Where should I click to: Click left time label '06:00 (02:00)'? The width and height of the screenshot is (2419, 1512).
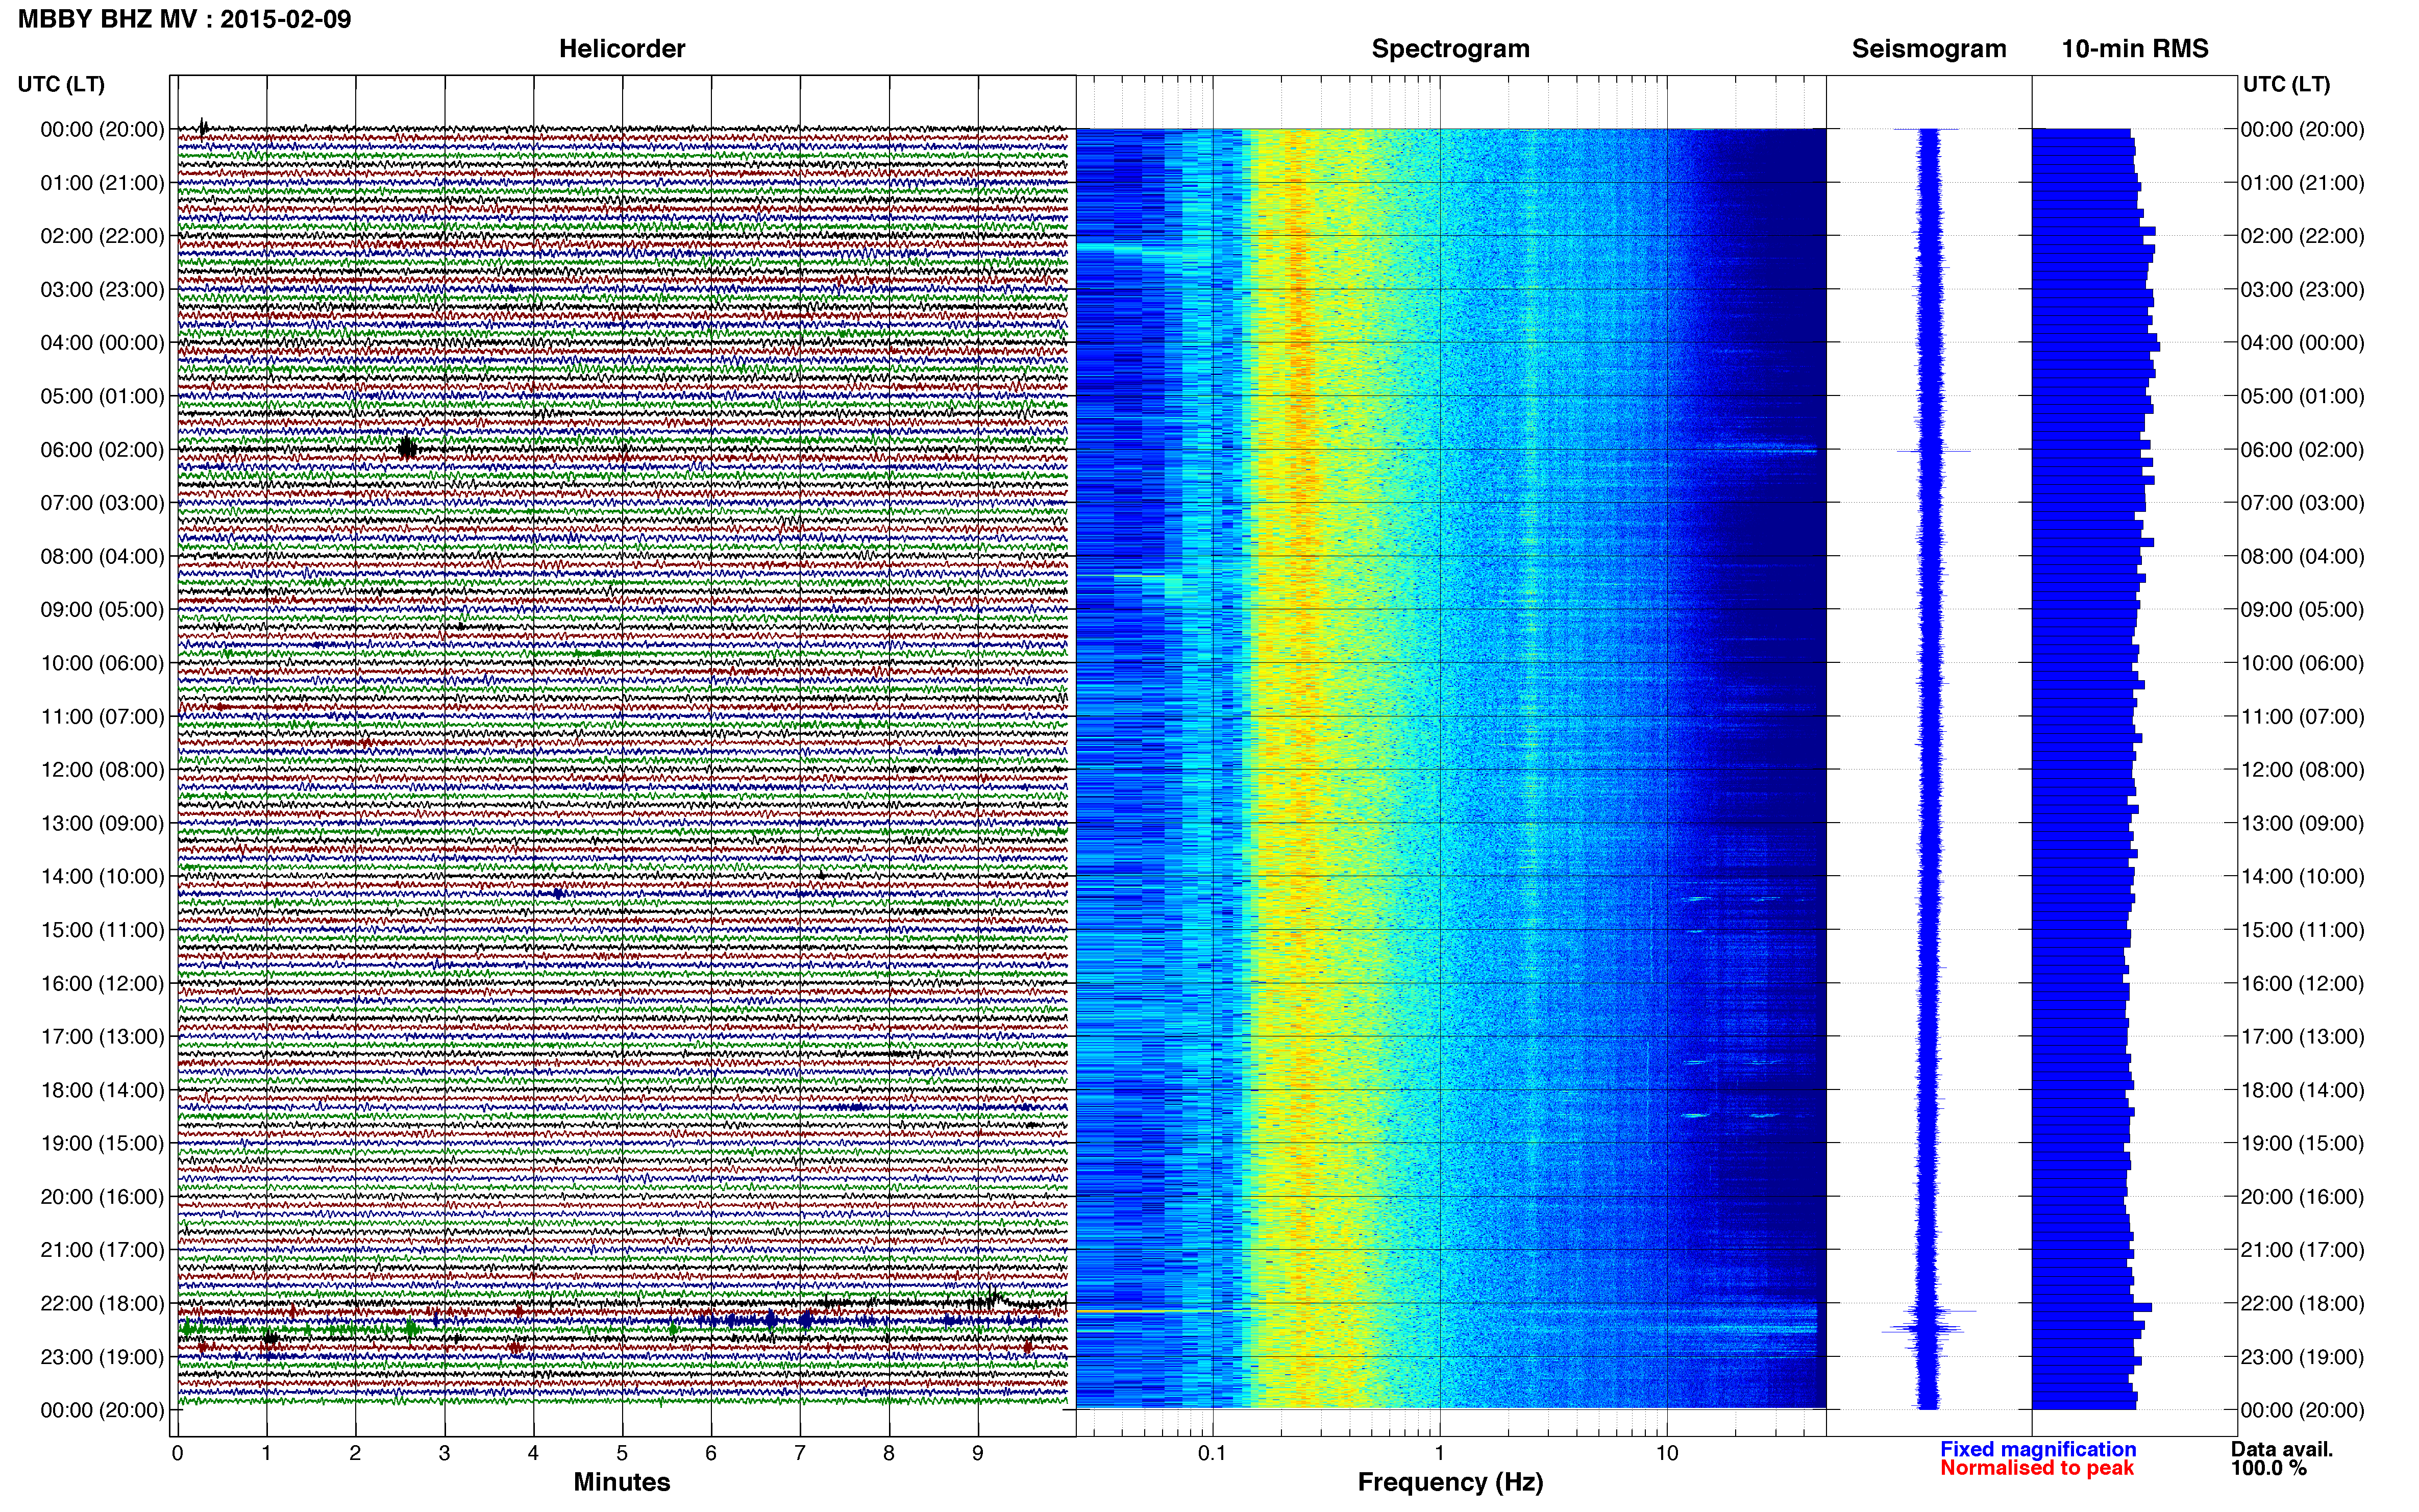pyautogui.click(x=102, y=450)
